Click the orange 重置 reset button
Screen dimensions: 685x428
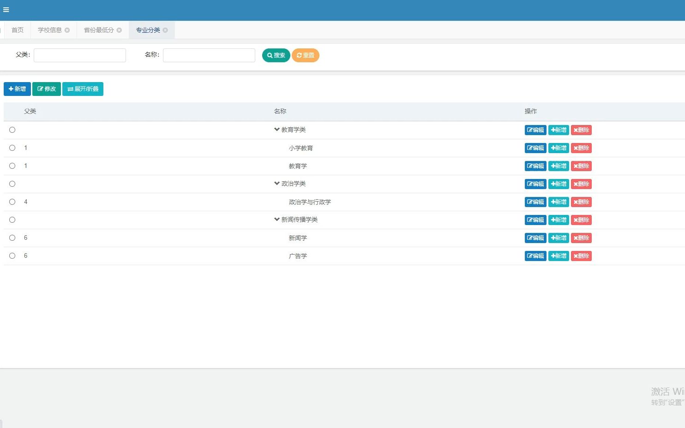click(306, 55)
